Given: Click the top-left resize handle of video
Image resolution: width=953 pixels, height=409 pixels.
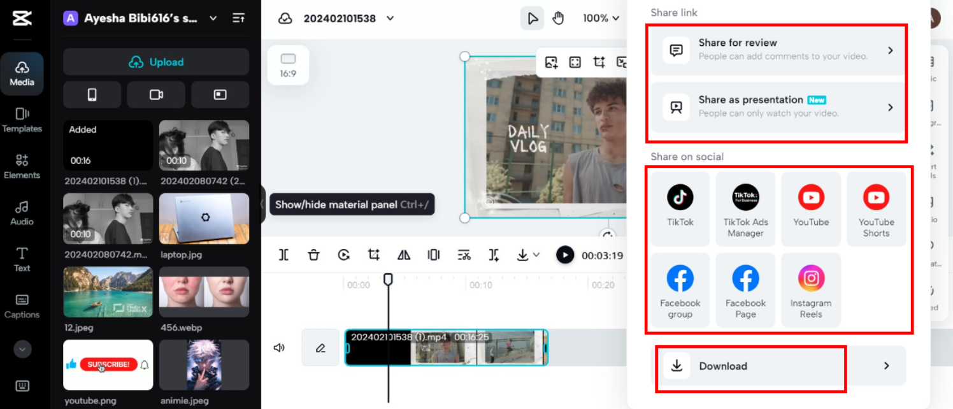Looking at the screenshot, I should [x=464, y=57].
